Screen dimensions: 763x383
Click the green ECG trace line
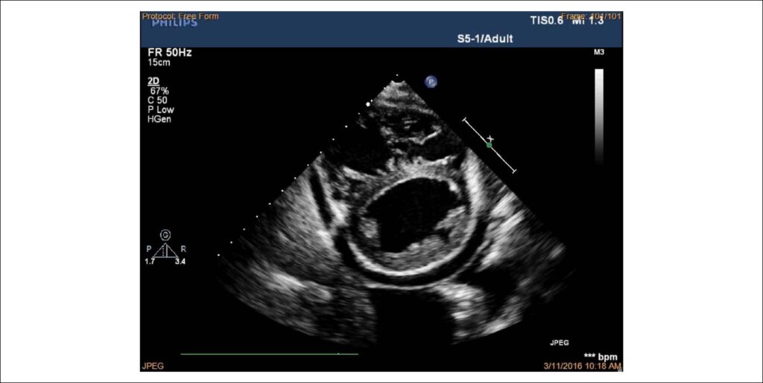coord(269,354)
